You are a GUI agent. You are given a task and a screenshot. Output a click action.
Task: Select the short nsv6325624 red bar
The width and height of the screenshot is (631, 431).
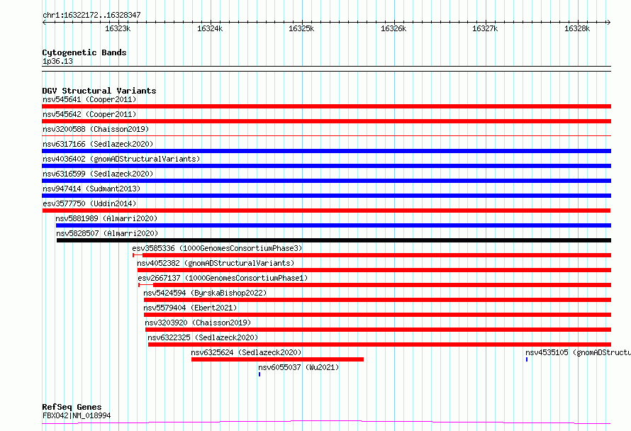pyautogui.click(x=278, y=359)
